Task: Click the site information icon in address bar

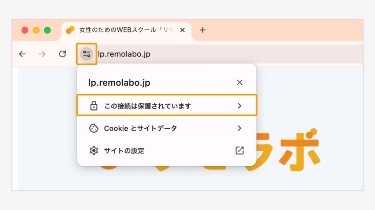Action: (86, 54)
